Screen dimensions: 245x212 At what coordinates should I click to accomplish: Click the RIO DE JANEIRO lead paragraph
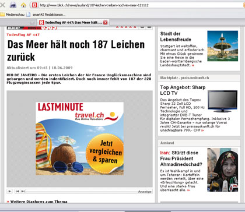pos(79,79)
